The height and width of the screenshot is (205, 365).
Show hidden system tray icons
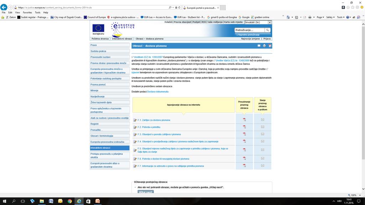pos(334,201)
